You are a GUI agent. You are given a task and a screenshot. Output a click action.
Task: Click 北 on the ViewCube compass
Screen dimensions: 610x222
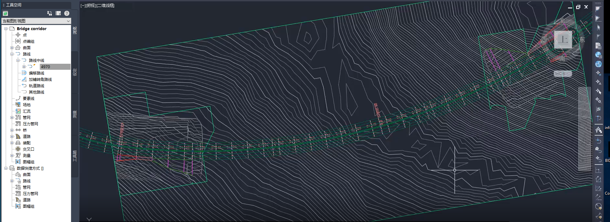coord(563,20)
